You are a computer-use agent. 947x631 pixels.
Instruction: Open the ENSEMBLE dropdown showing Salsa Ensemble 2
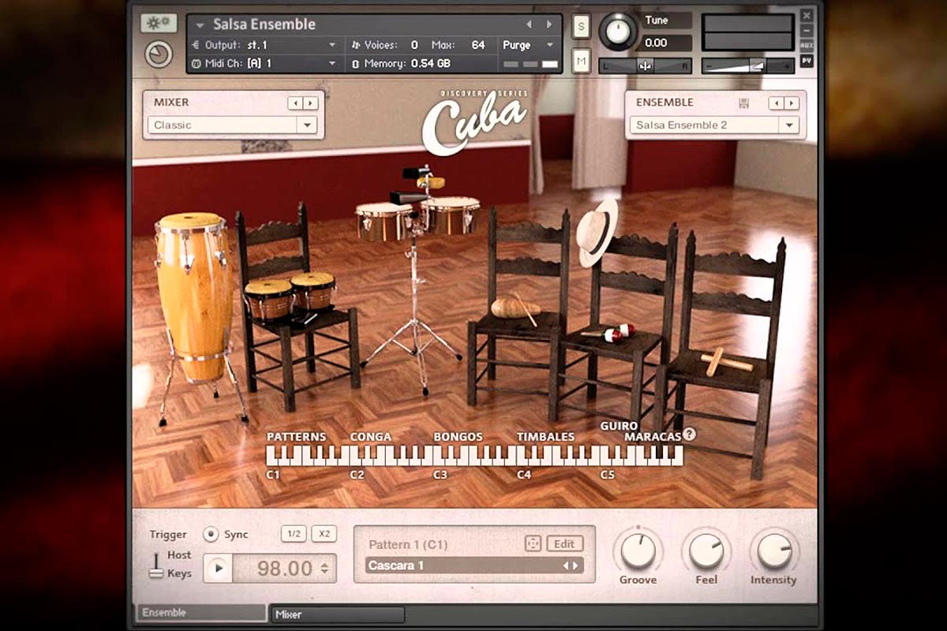click(x=714, y=125)
